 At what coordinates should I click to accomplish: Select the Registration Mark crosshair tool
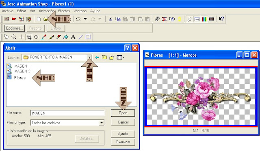pos(22,37)
